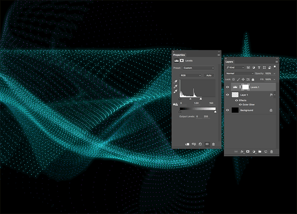Toggle prevent artboard auto-nesting lock
The image size is (297, 214).
point(248,79)
